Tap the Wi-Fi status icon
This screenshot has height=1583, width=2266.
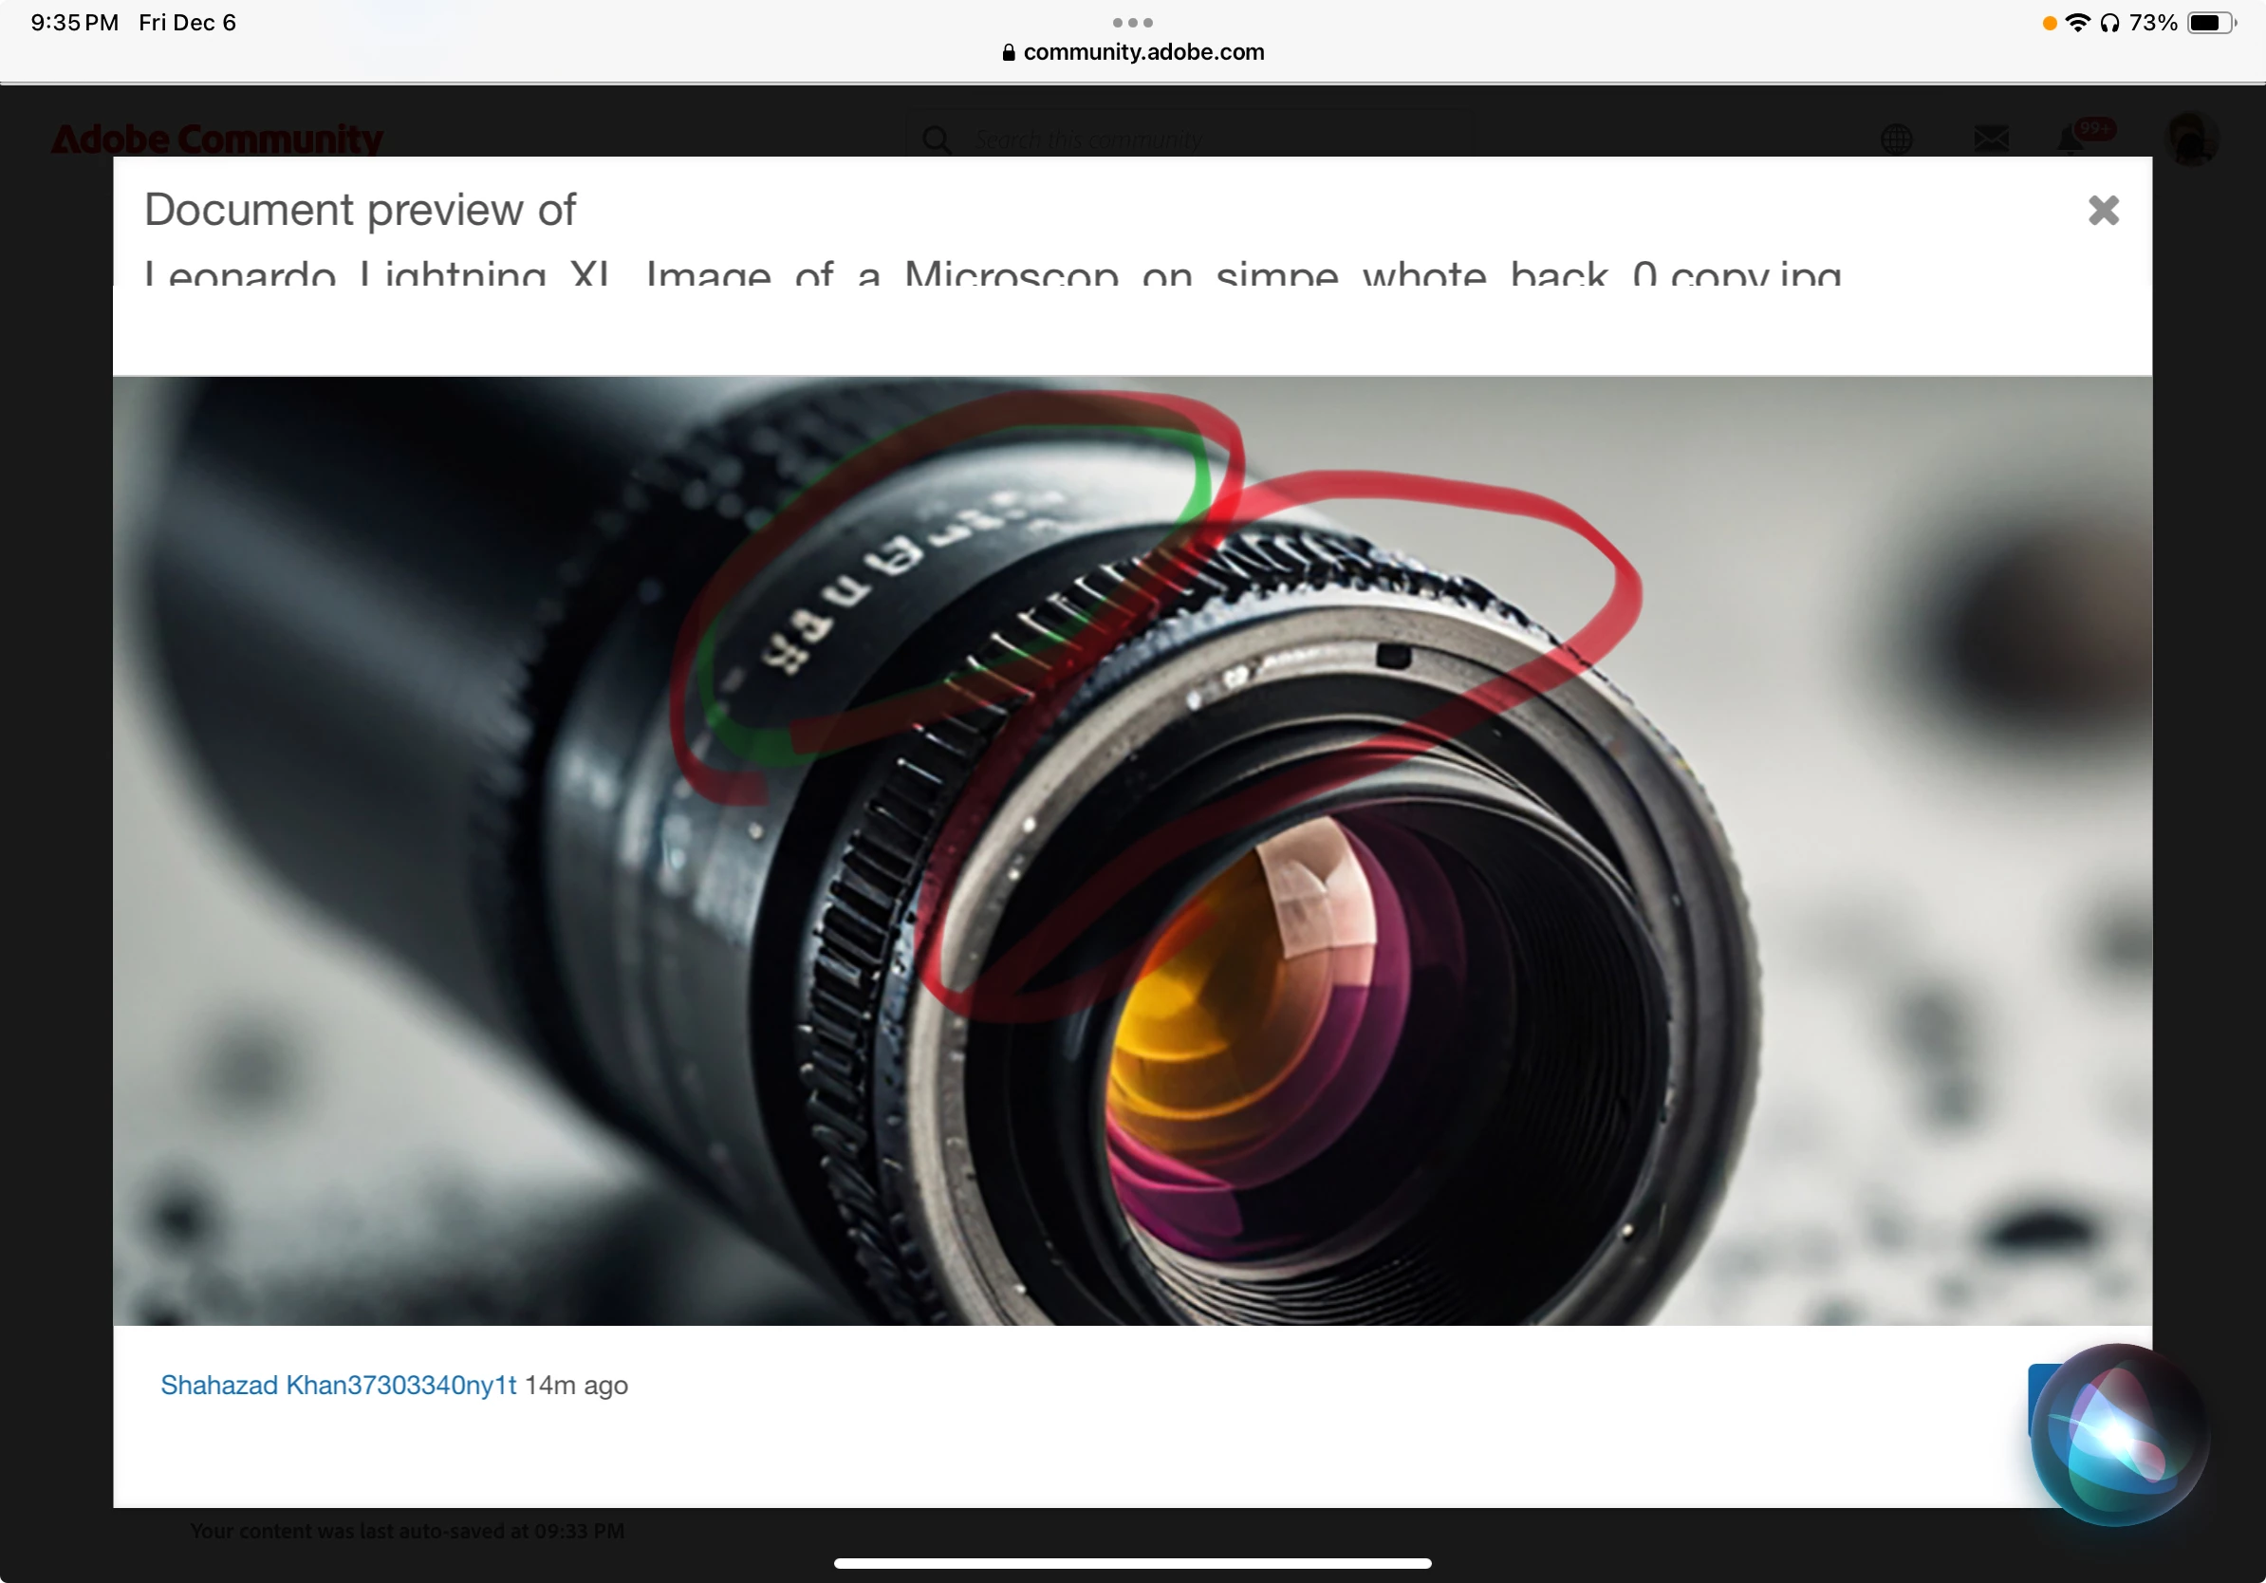coord(2076,23)
